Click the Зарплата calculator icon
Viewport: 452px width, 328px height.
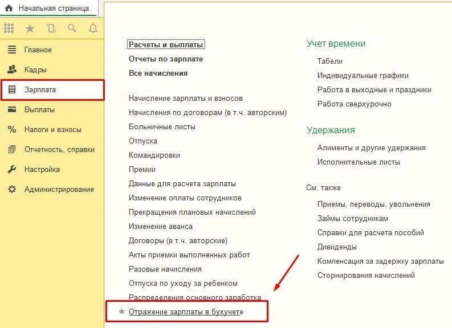tap(12, 89)
